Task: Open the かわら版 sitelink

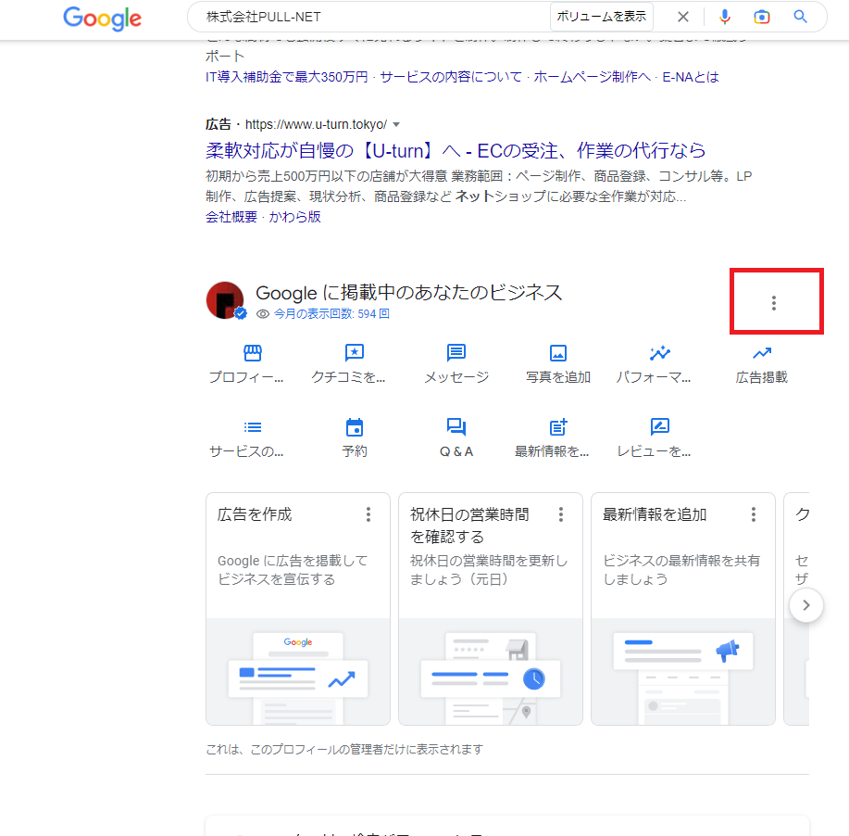Action: click(x=294, y=217)
